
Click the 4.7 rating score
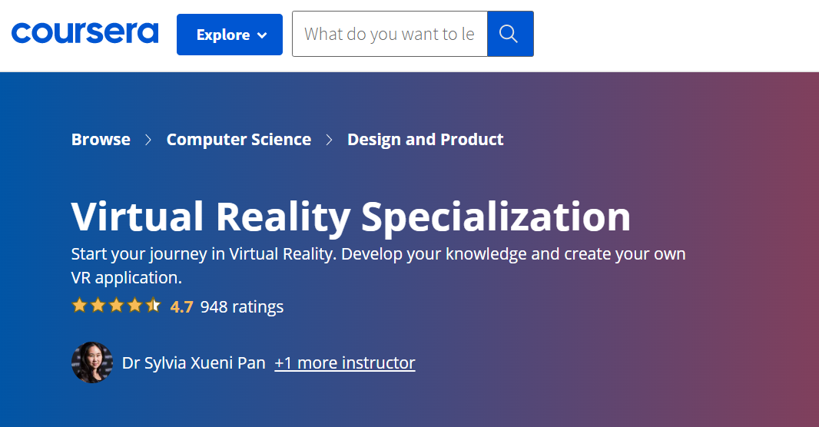click(x=181, y=307)
